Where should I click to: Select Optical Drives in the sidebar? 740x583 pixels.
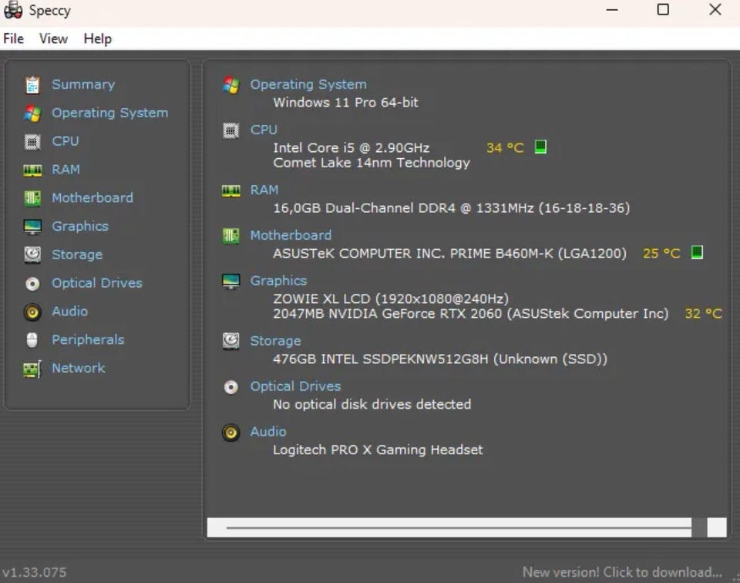pos(97,283)
